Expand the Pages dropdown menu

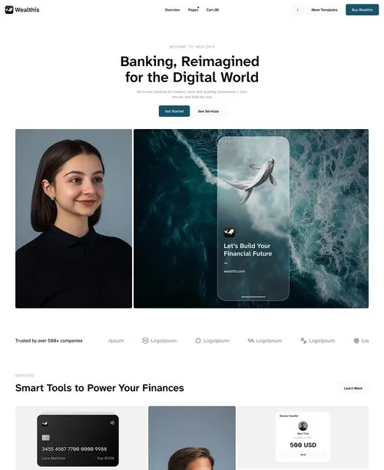click(x=193, y=10)
